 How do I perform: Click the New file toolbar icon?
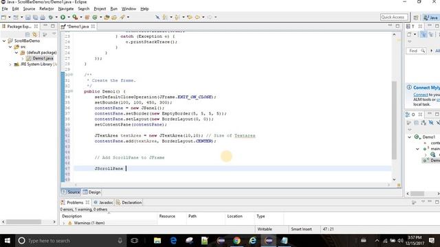pyautogui.click(x=4, y=17)
